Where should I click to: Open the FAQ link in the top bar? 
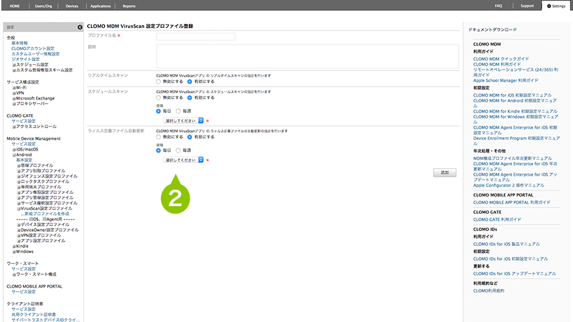coord(498,6)
